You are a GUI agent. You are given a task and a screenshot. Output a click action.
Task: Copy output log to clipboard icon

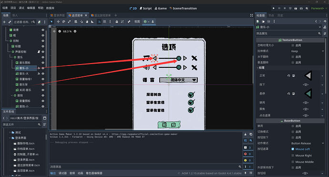pyautogui.click(x=251, y=134)
